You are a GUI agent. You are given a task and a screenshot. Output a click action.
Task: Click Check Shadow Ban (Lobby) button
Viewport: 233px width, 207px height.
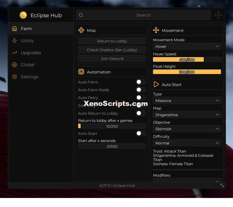coord(112,50)
